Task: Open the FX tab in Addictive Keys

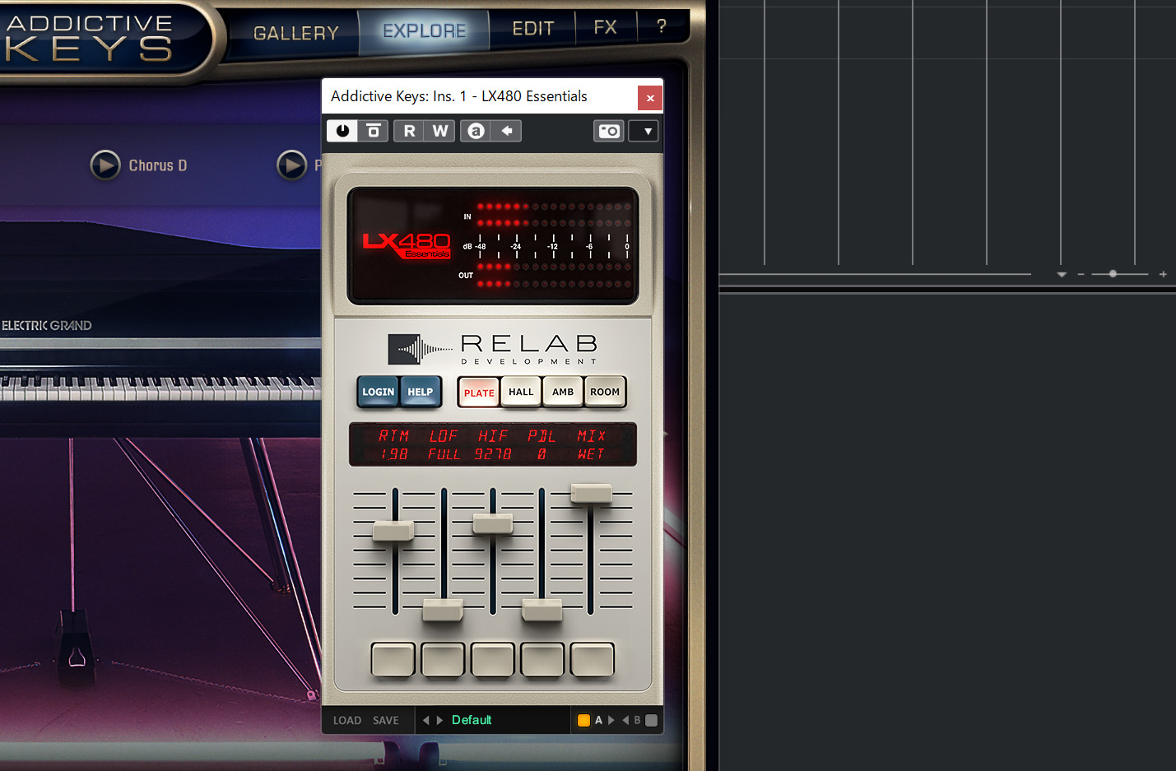Action: 606,27
